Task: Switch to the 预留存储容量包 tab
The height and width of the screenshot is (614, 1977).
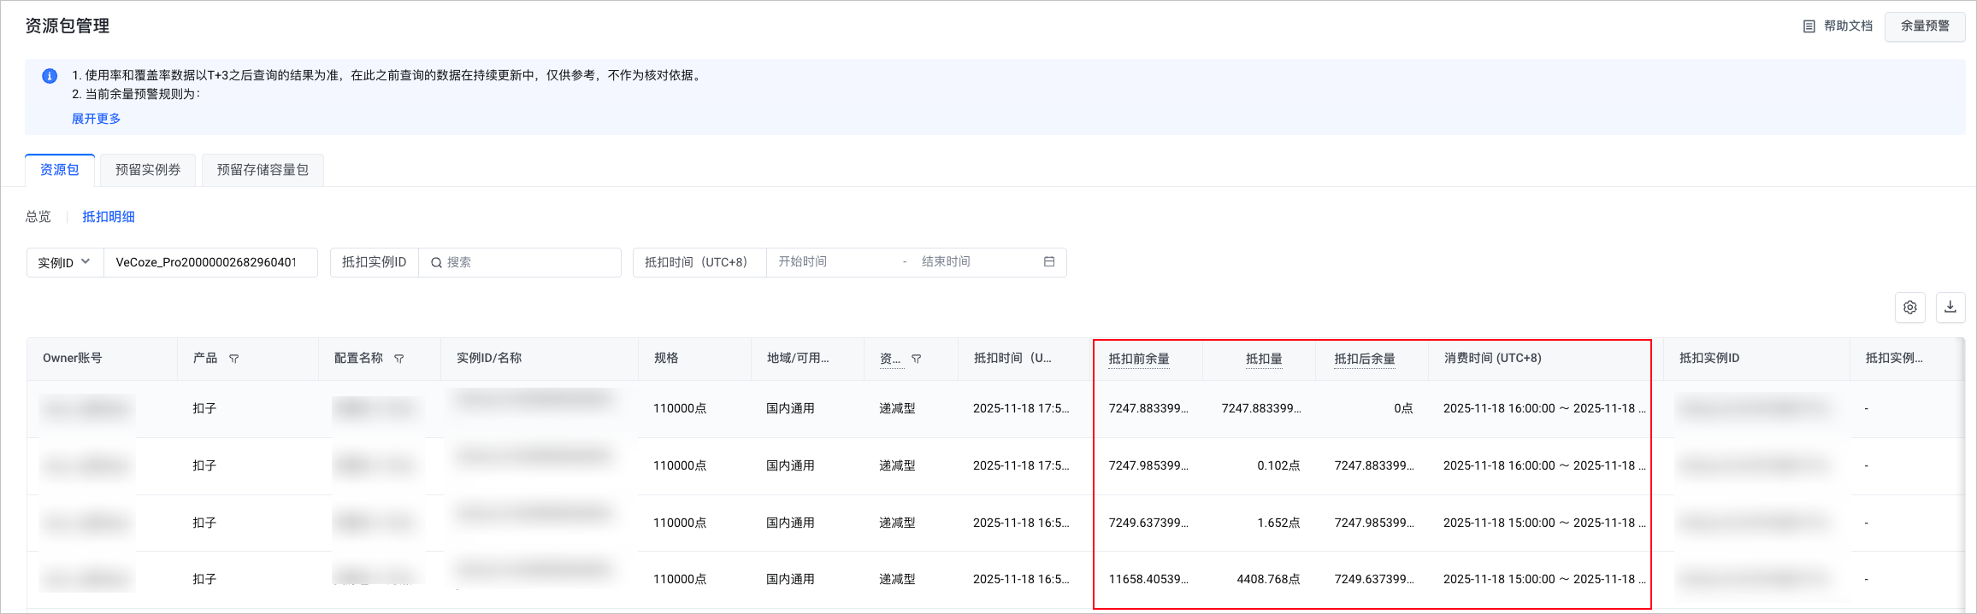Action: click(x=263, y=170)
